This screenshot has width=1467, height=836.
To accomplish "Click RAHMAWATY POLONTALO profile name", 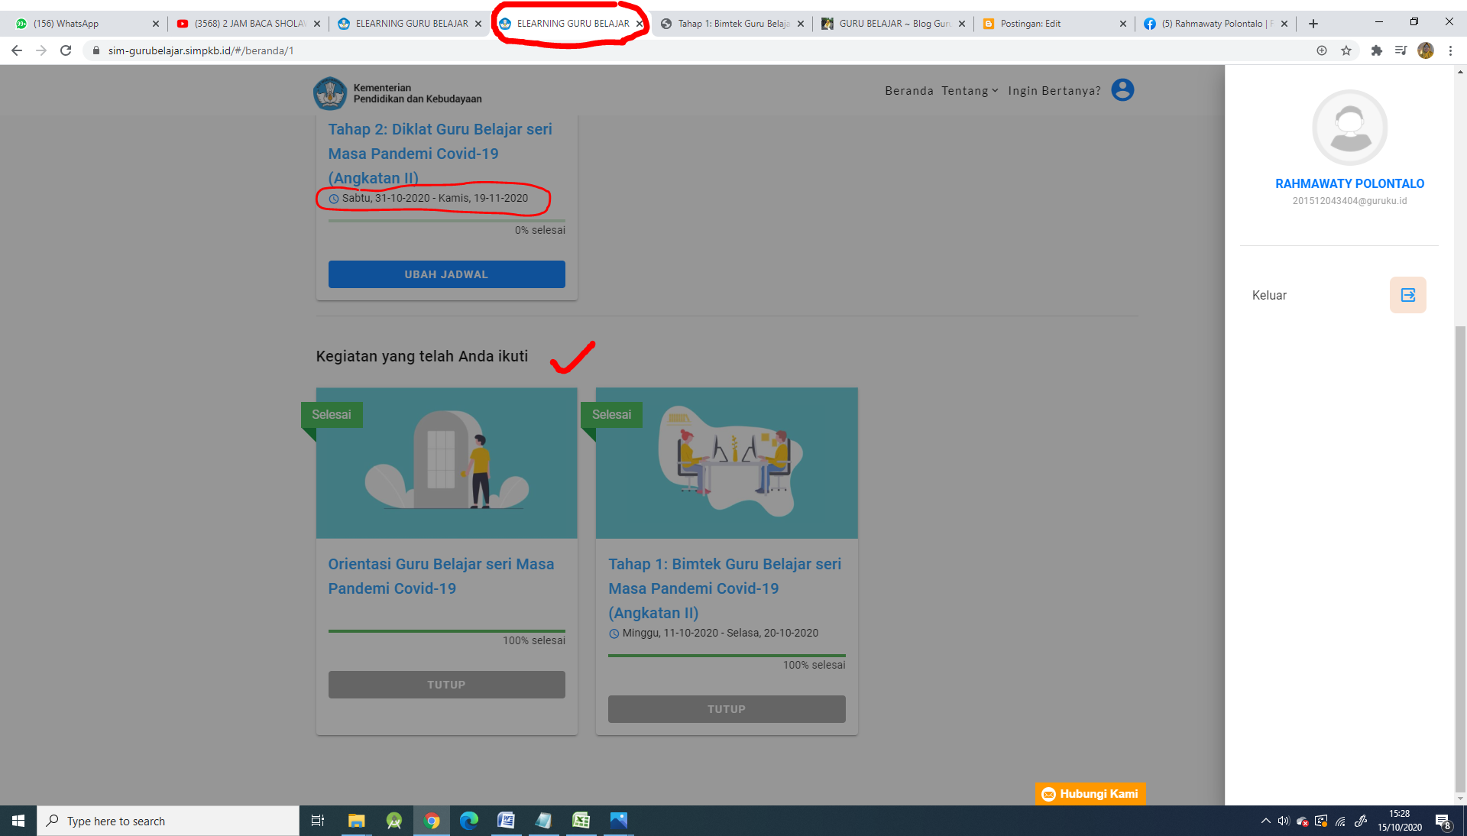I will click(1349, 183).
